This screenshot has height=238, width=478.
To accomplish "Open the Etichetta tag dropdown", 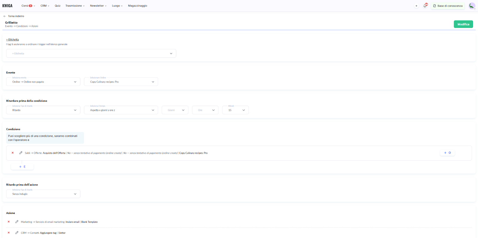I will click(x=91, y=53).
